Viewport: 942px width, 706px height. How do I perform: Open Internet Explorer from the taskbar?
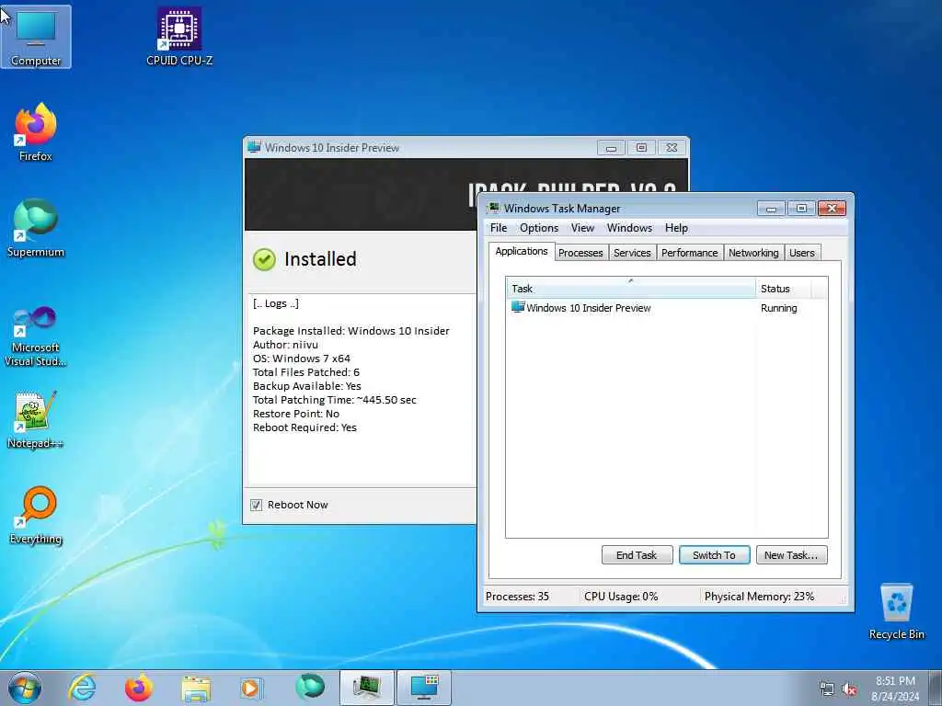[x=82, y=688]
